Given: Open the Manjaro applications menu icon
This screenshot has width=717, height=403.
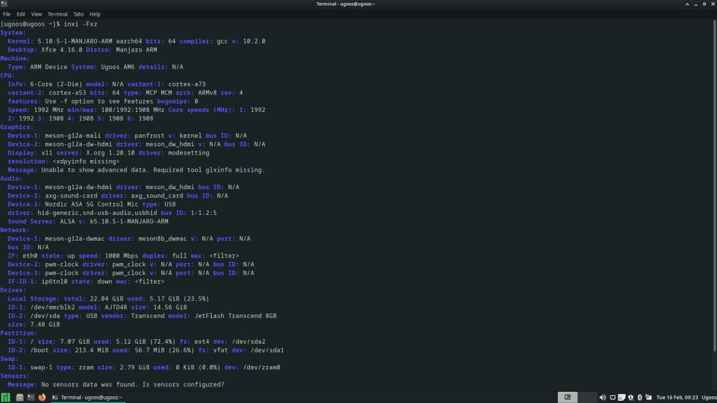Looking at the screenshot, I should (6, 397).
